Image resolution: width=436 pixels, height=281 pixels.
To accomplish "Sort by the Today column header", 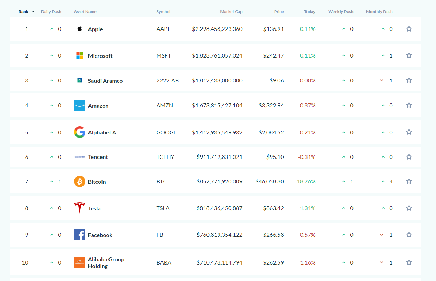I will [x=310, y=12].
